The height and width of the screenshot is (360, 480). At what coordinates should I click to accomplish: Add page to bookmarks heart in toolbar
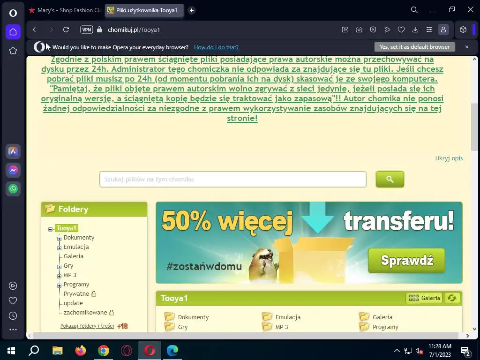(401, 30)
